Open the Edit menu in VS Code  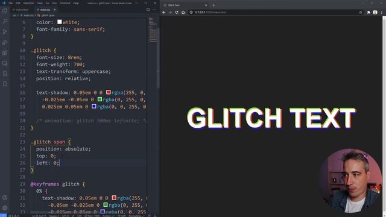point(17,3)
